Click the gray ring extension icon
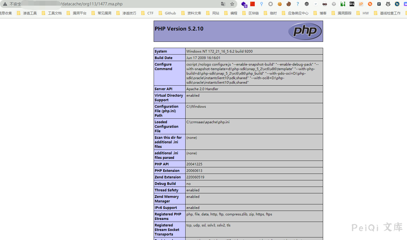Image resolution: width=407 pixels, height=240 pixels. tap(271, 4)
